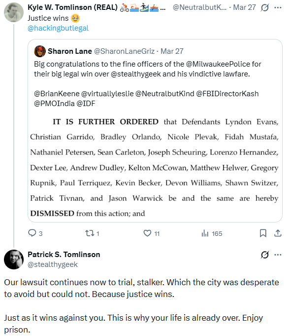The width and height of the screenshot is (290, 336).
Task: Click Grok icon on Kyle's tweet
Action: coord(265,8)
